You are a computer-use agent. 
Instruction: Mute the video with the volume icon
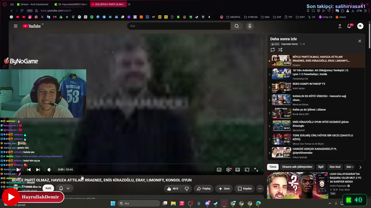coord(49,170)
